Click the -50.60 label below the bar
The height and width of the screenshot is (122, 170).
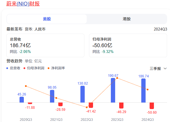[152, 112]
